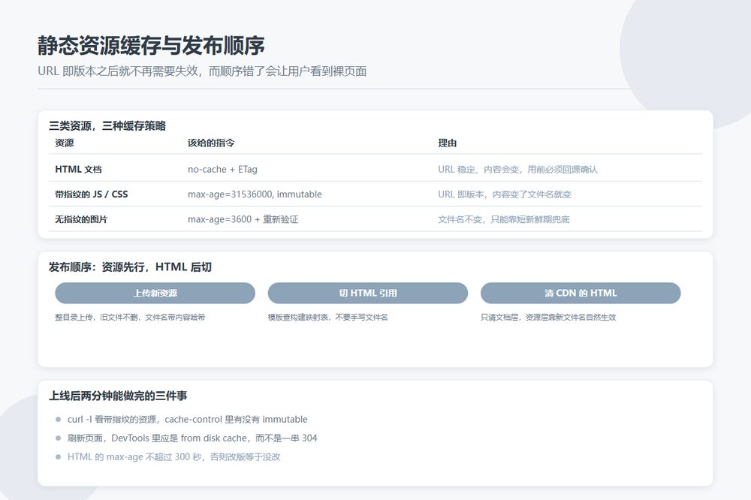Screen dimensions: 751x500
Task: Click the 资源 column header
Action: pyautogui.click(x=64, y=143)
